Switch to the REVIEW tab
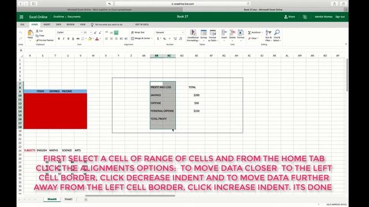This screenshot has width=369, height=207. coord(70,25)
